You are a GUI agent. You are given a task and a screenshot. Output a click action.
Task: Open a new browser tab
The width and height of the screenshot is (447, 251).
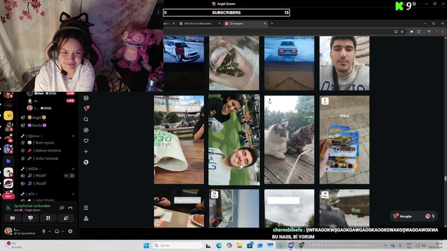tap(272, 23)
